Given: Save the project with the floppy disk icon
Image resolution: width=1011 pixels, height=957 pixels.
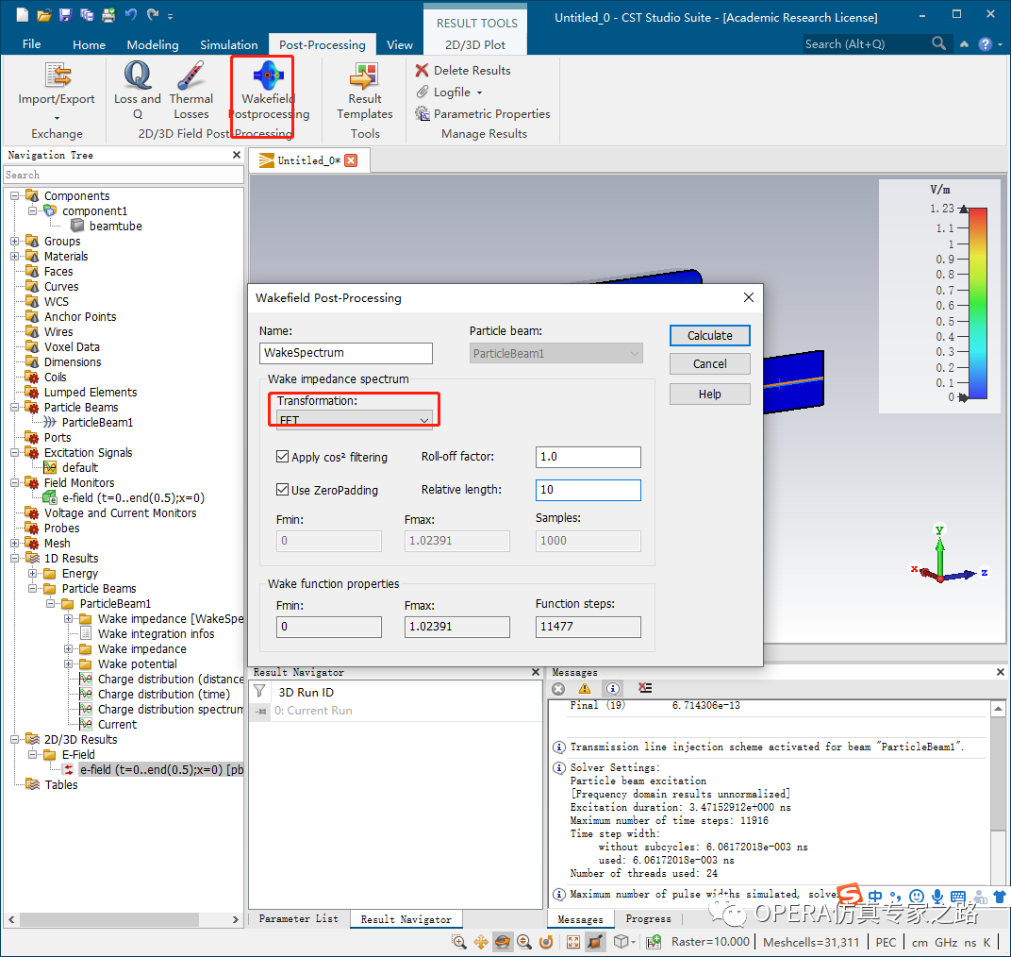Looking at the screenshot, I should click(65, 14).
